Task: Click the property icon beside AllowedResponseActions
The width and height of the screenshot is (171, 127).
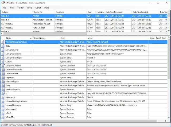Action: tap(3, 42)
